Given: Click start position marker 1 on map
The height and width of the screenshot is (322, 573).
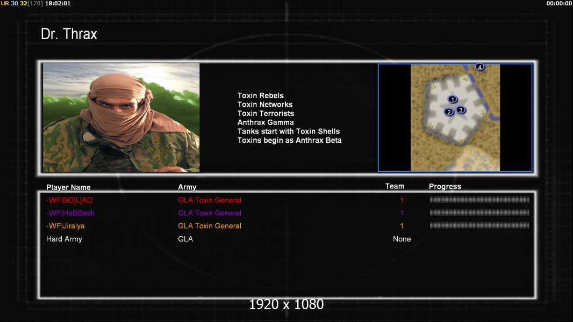Looking at the screenshot, I should [x=453, y=99].
